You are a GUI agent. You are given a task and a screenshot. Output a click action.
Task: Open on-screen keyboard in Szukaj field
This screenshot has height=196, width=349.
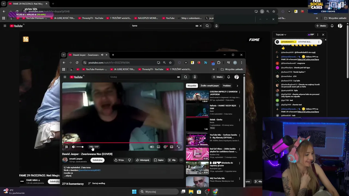point(179,77)
